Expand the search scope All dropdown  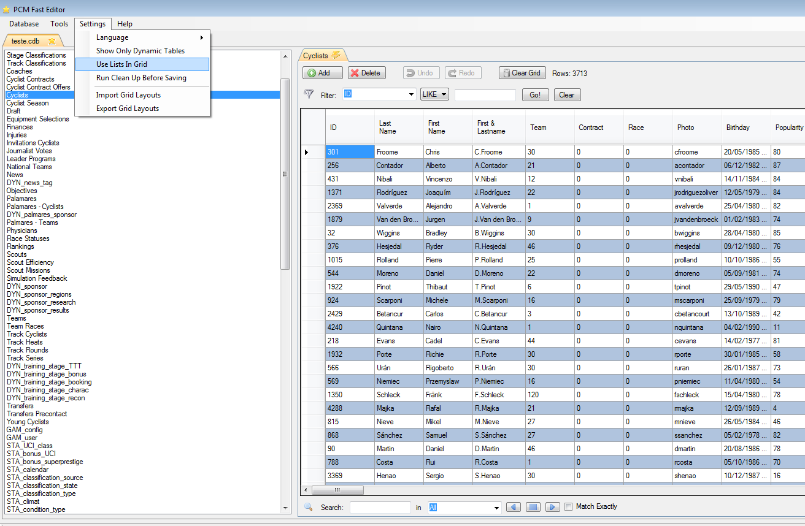(496, 508)
